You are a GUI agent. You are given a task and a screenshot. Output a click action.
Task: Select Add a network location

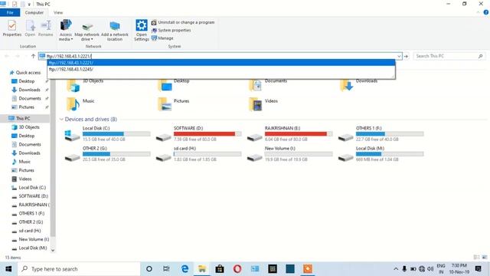coord(115,31)
